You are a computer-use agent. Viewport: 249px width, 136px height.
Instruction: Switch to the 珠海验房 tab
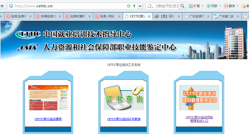pyautogui.click(x=49, y=16)
